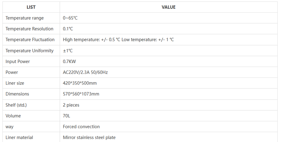Click the Mirror stainless steel plate value
The width and height of the screenshot is (281, 142).
tap(89, 138)
